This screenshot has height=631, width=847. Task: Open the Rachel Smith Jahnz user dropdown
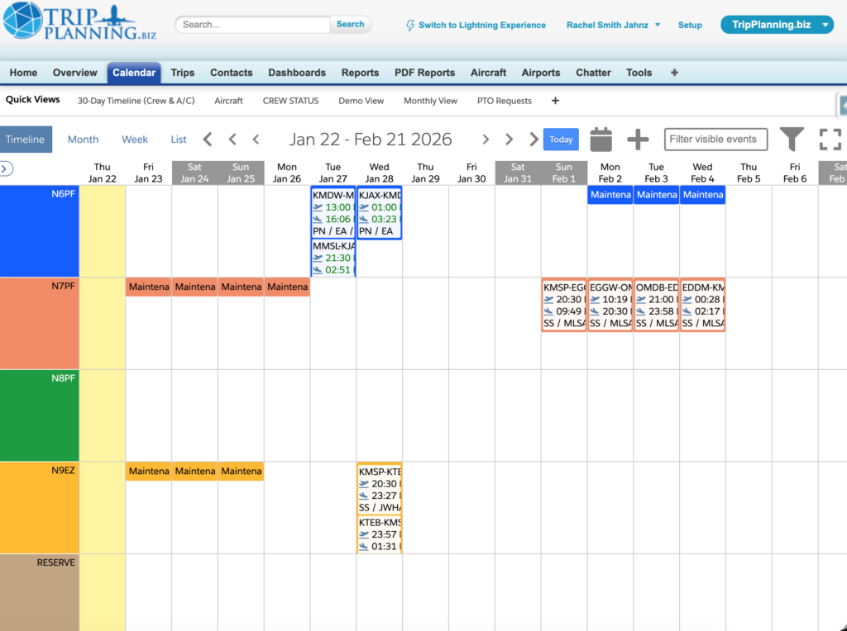[613, 26]
